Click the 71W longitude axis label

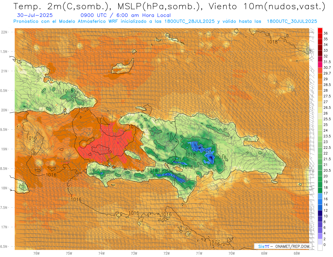pos(199,253)
